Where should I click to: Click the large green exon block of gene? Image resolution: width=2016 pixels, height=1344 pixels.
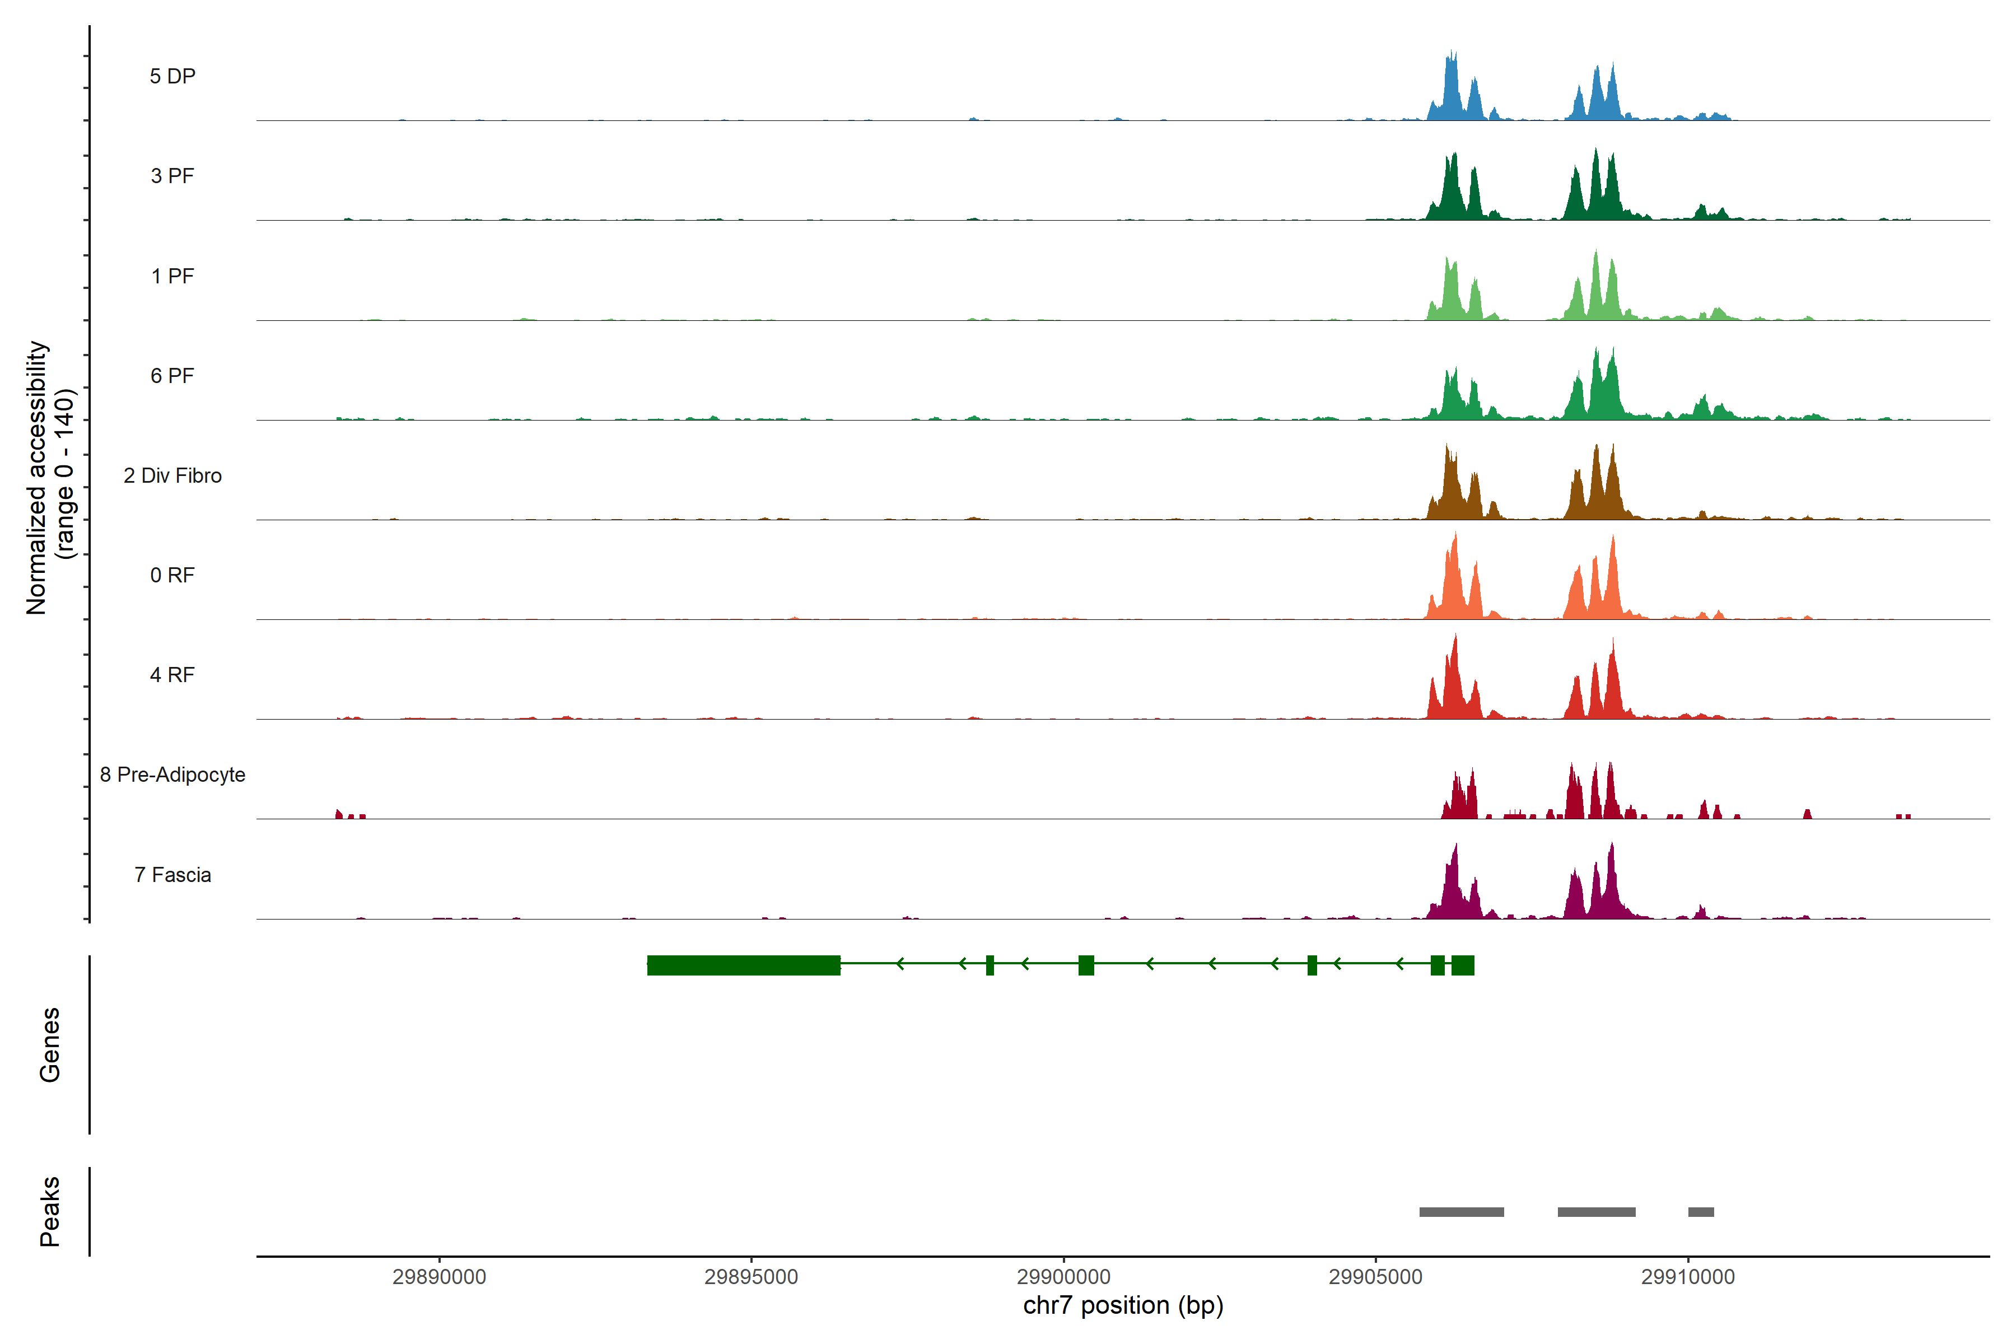click(743, 965)
